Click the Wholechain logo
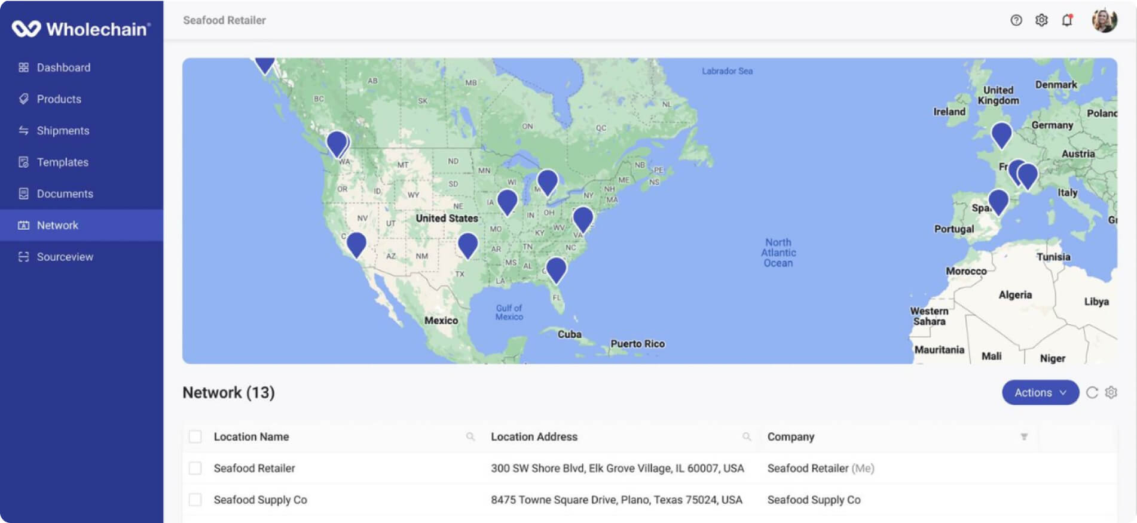 pos(81,29)
